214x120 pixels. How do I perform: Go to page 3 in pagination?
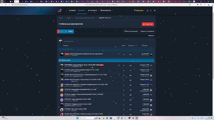coord(62,31)
